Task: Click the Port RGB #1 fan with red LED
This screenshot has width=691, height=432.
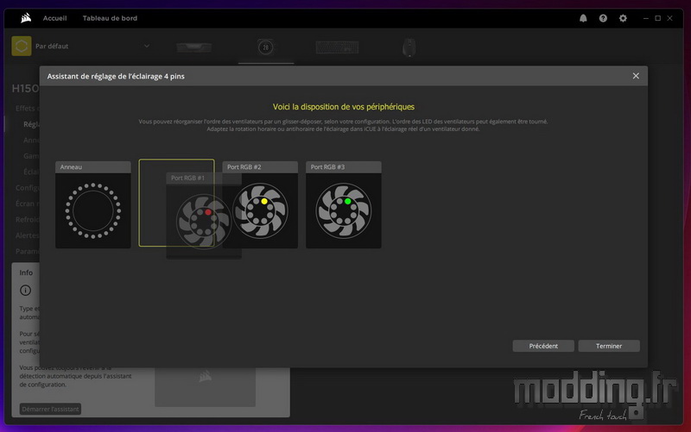Action: 204,222
